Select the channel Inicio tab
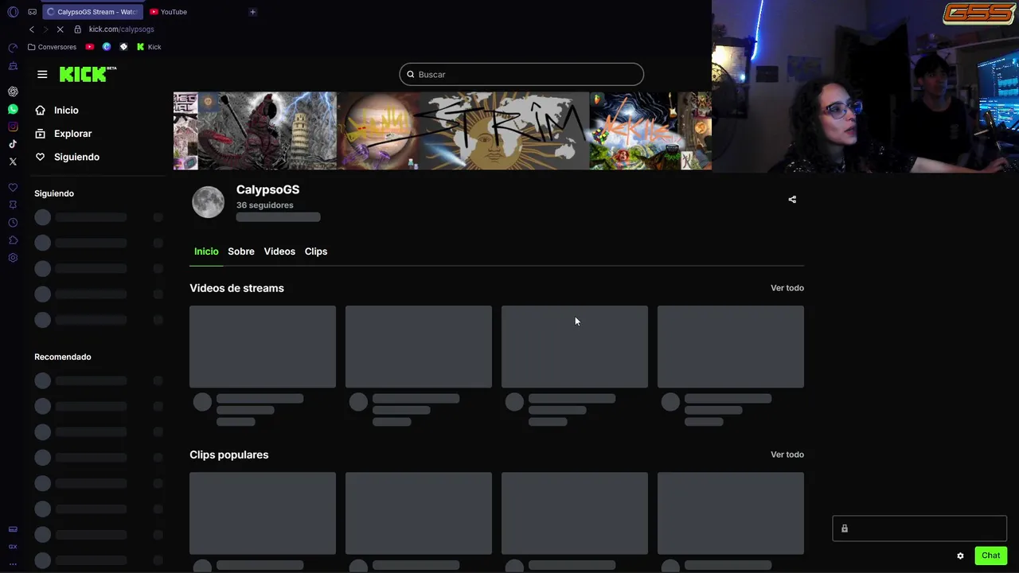 point(206,251)
